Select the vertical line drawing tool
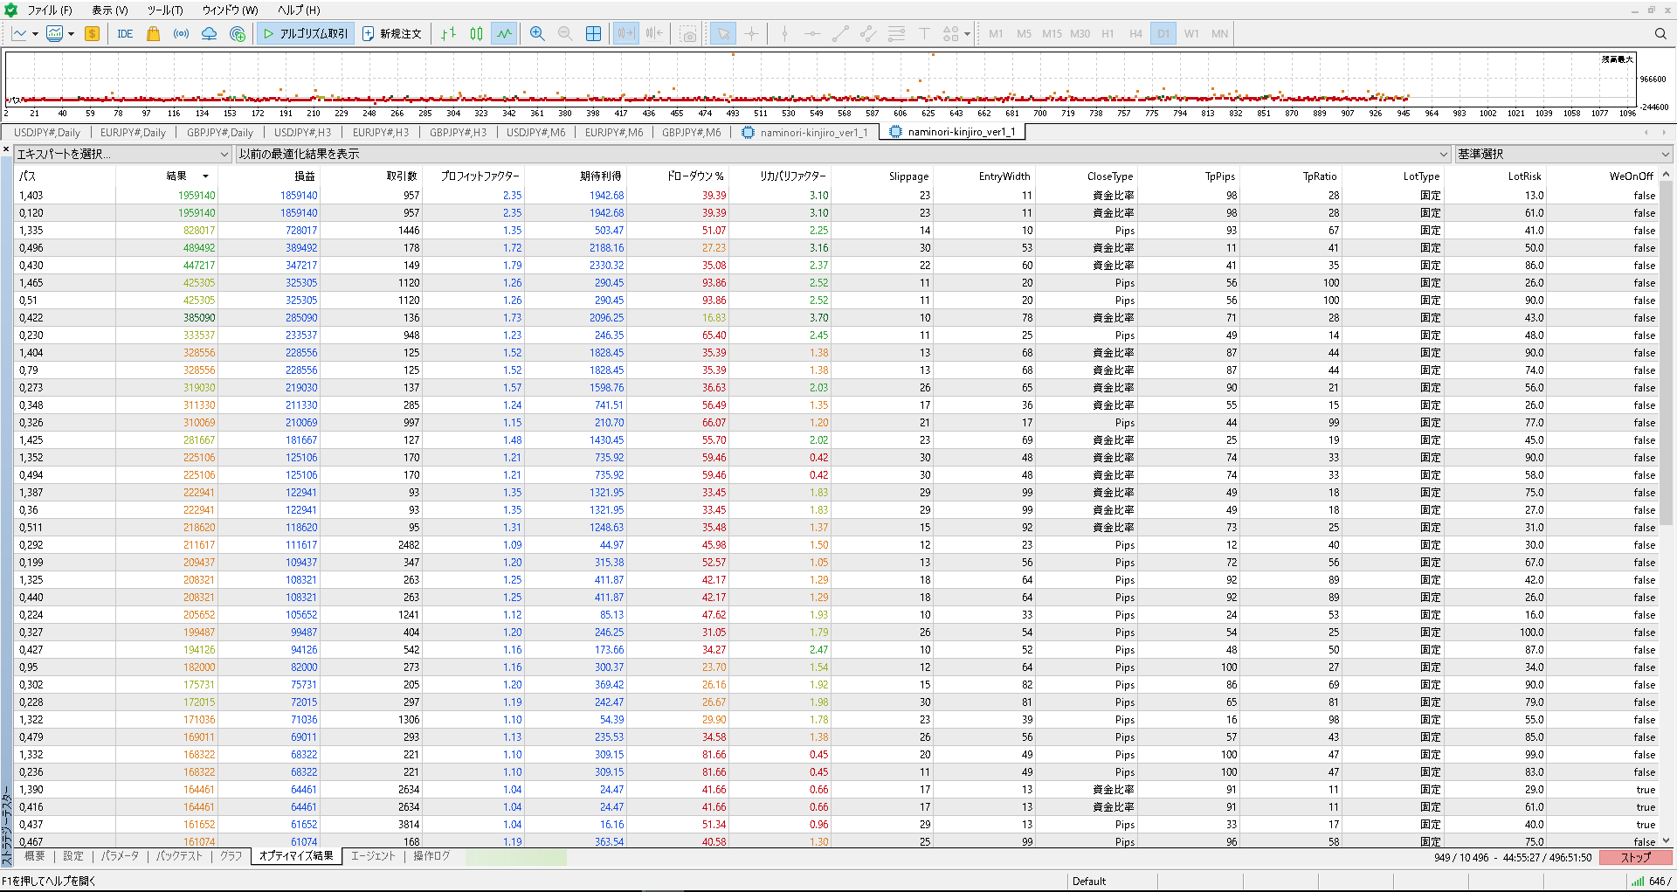This screenshot has height=892, width=1677. click(x=784, y=34)
